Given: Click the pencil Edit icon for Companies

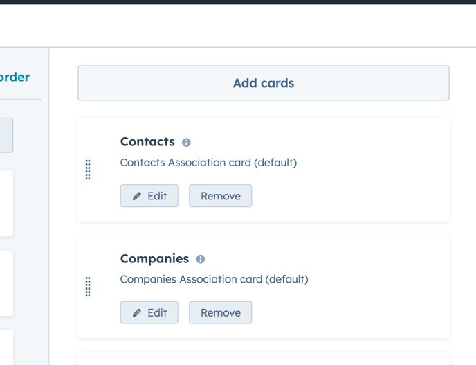Looking at the screenshot, I should (137, 313).
